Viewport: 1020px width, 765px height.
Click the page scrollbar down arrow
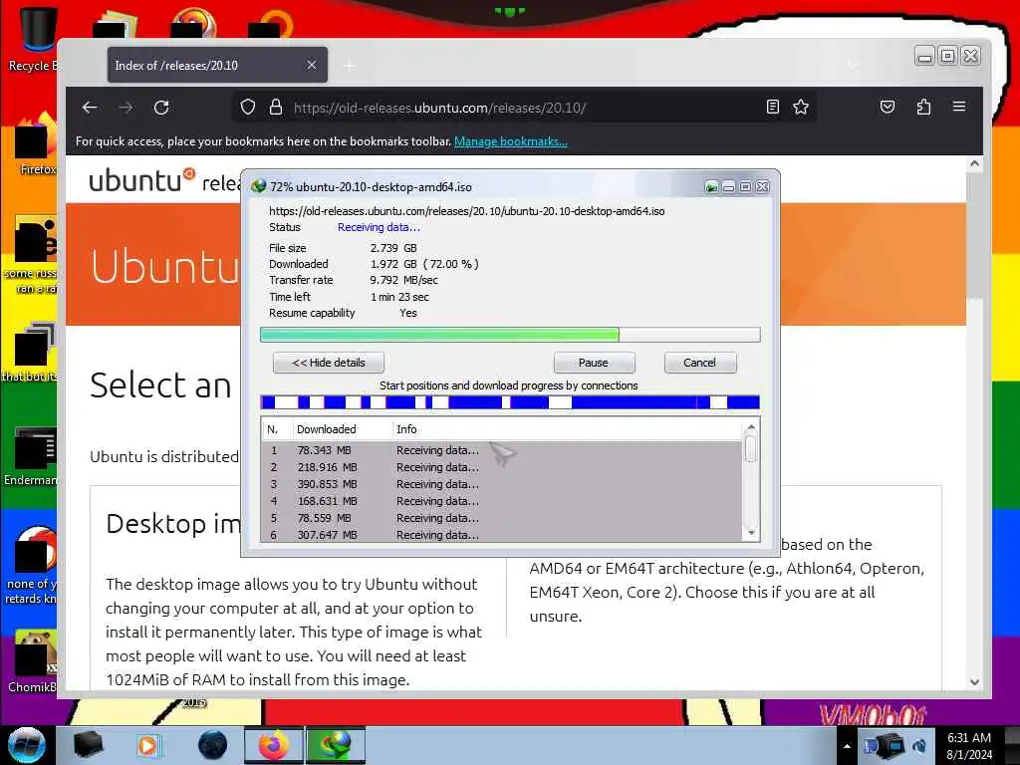(x=974, y=681)
